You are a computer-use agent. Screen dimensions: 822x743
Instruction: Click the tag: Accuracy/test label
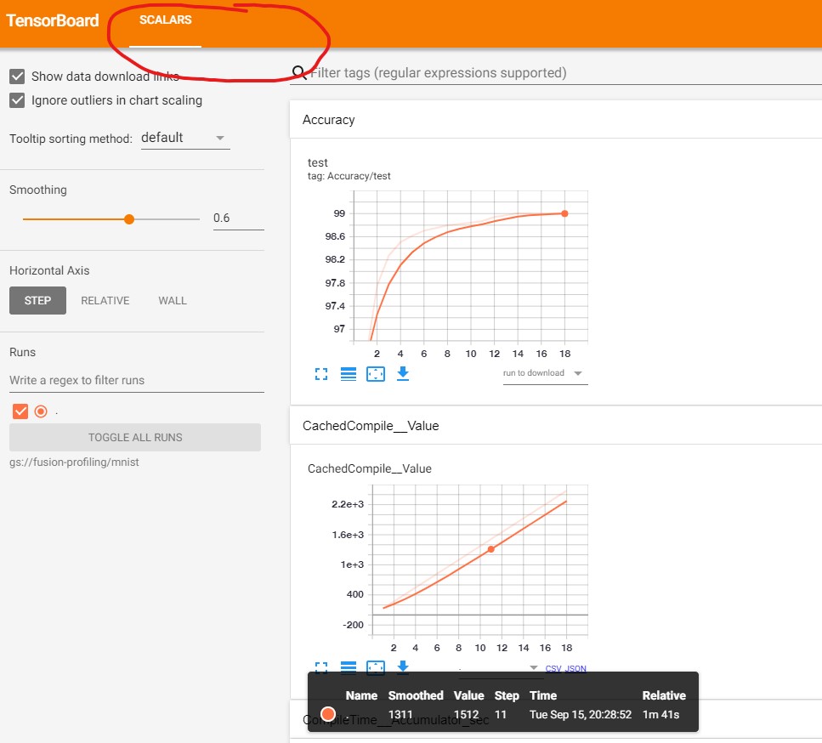click(349, 176)
